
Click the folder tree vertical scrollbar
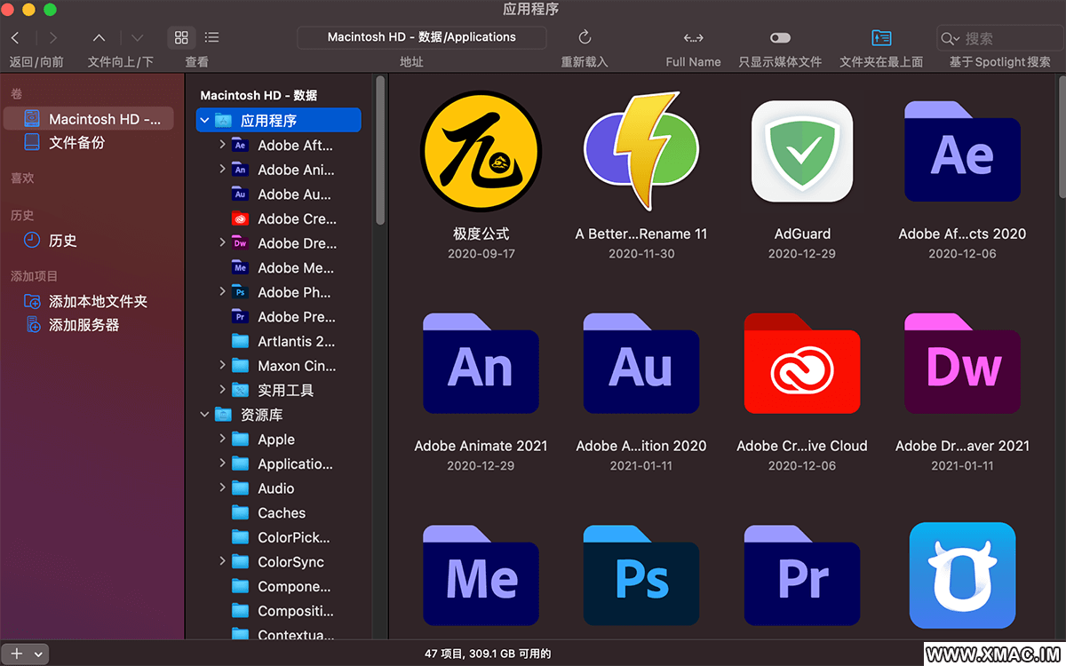(380, 151)
